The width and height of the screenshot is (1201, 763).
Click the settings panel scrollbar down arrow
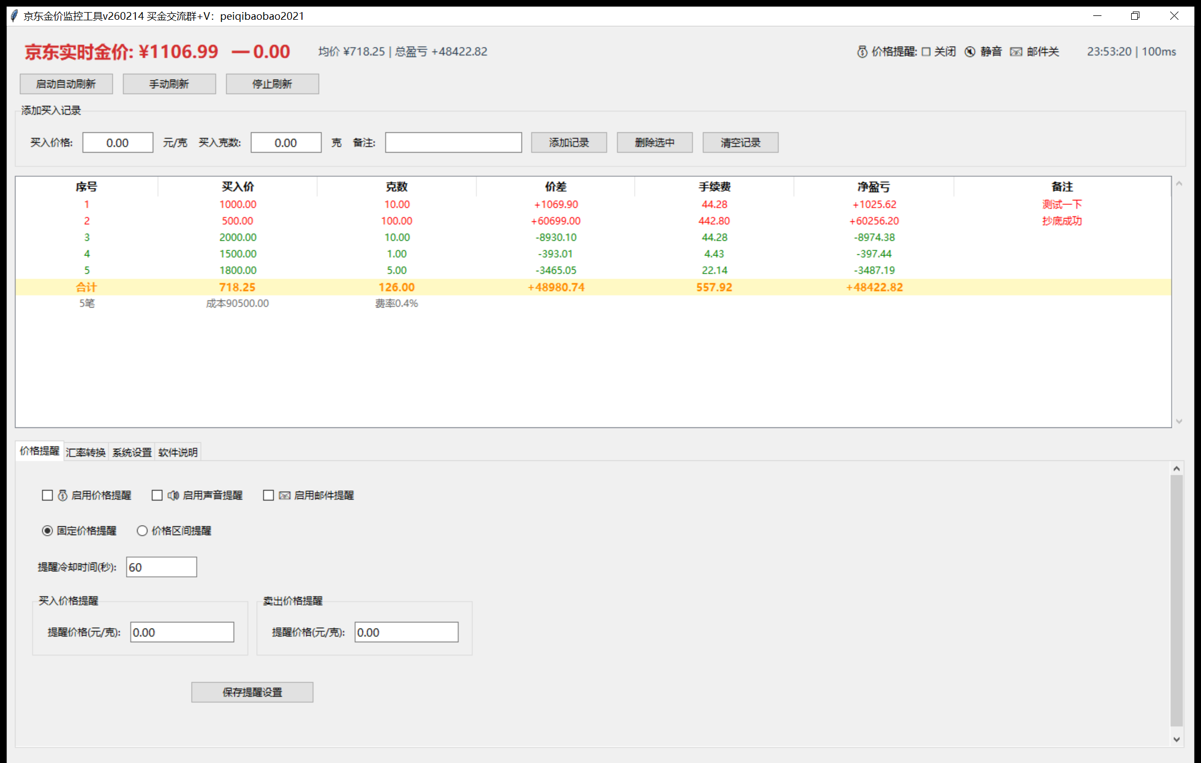click(x=1176, y=739)
